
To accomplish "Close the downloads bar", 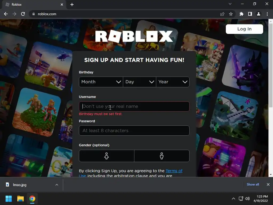I will (268, 184).
